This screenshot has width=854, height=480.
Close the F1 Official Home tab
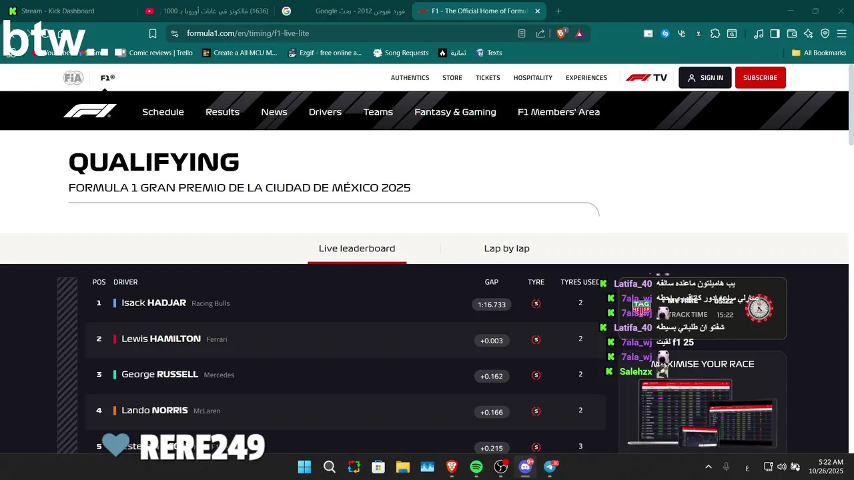click(x=538, y=11)
